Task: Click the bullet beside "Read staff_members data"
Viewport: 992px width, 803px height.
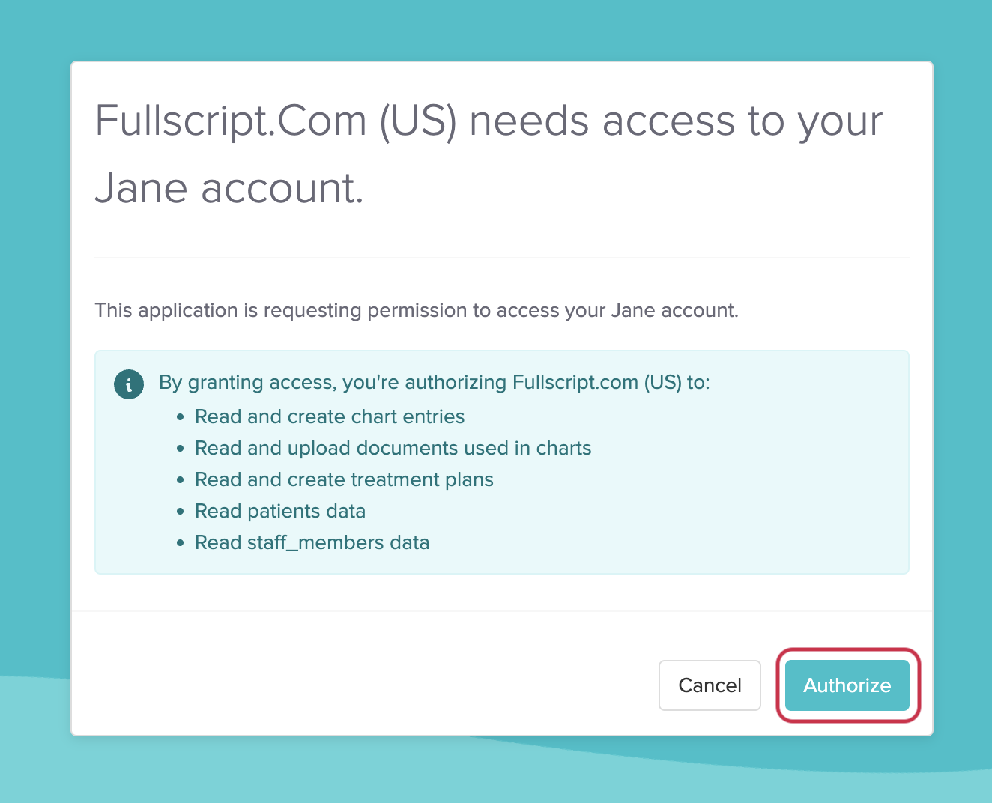Action: pos(180,543)
